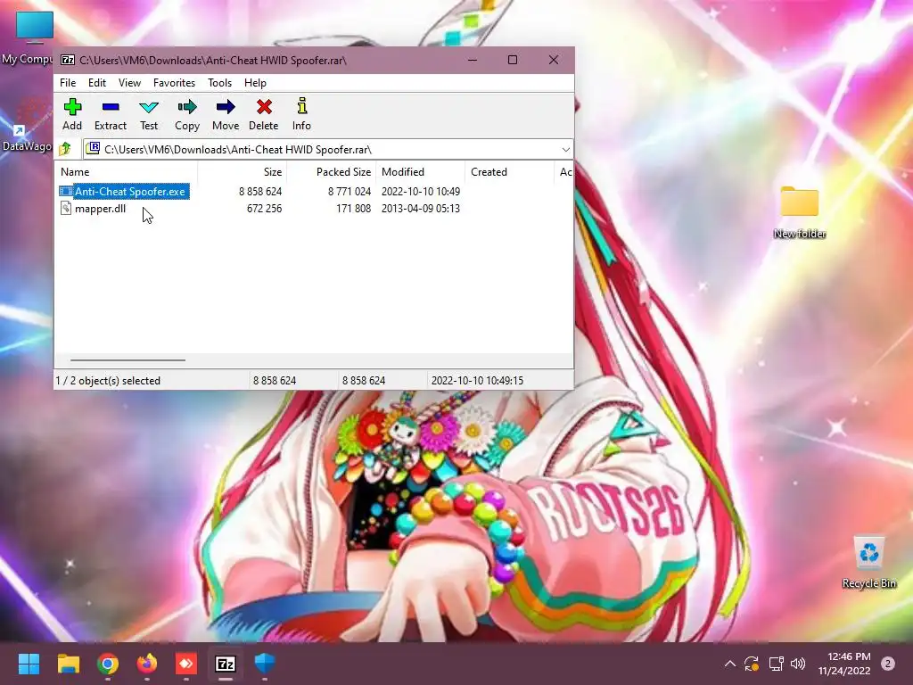Image resolution: width=913 pixels, height=685 pixels.
Task: Open File Explorer from taskbar
Action: point(68,664)
